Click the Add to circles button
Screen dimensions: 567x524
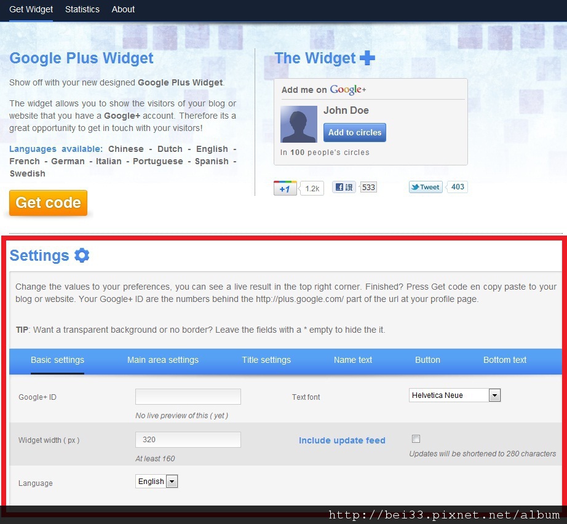point(355,132)
